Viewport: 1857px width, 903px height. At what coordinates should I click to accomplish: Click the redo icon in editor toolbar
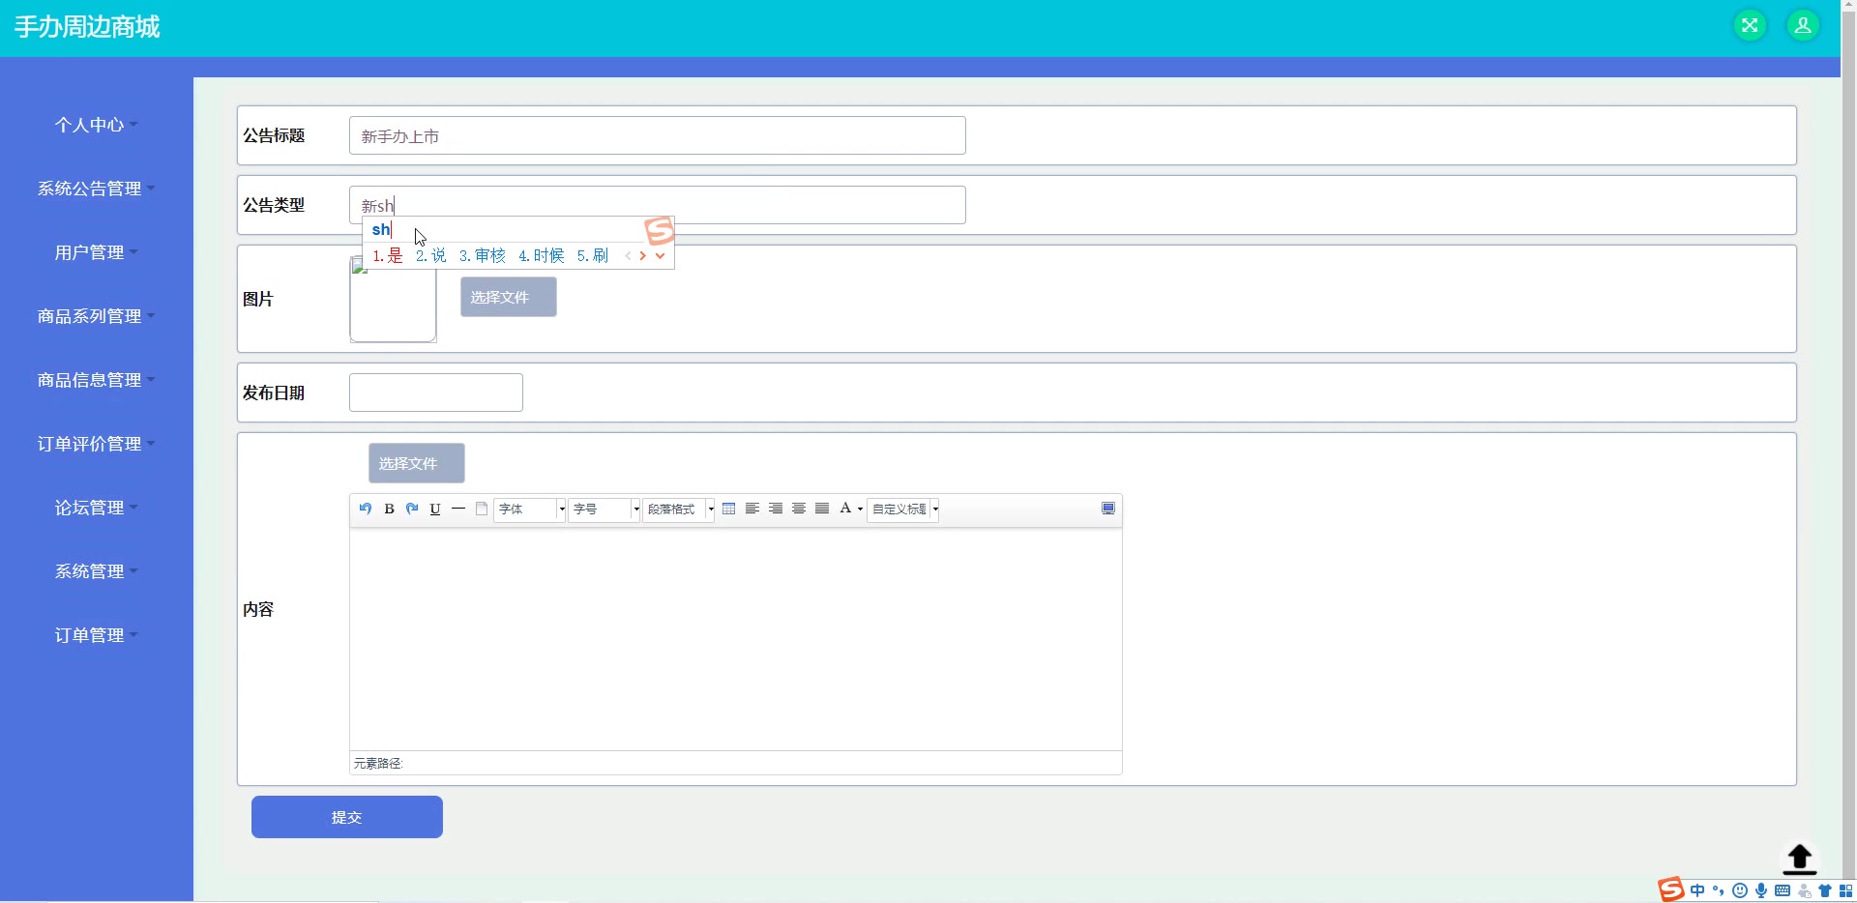pos(412,509)
